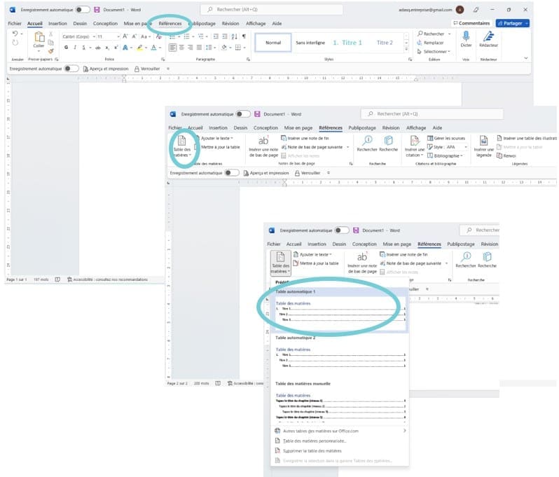Image resolution: width=559 pixels, height=477 pixels.
Task: Switch to Publipostage tab in middle window
Action: point(362,127)
